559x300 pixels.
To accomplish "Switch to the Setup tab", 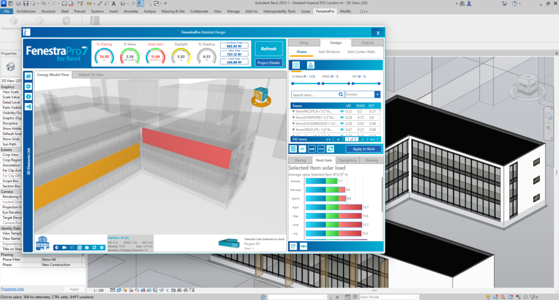I will (304, 43).
